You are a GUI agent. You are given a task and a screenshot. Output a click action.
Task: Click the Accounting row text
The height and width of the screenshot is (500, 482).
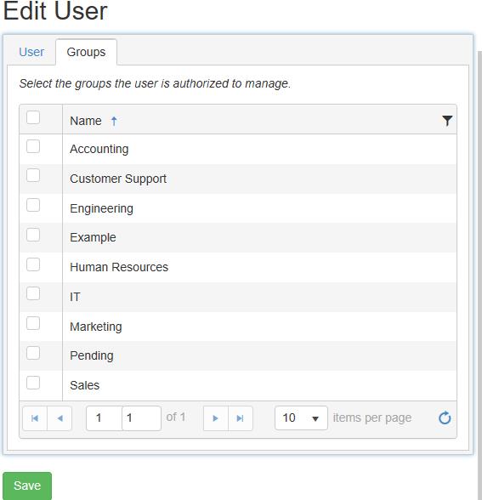coord(99,149)
